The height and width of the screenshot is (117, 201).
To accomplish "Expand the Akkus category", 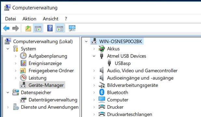I will (94, 49).
